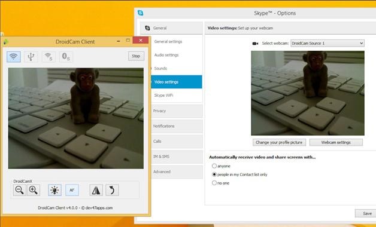Click the Skype logo in Options title bar
376x227 pixels.
click(141, 13)
